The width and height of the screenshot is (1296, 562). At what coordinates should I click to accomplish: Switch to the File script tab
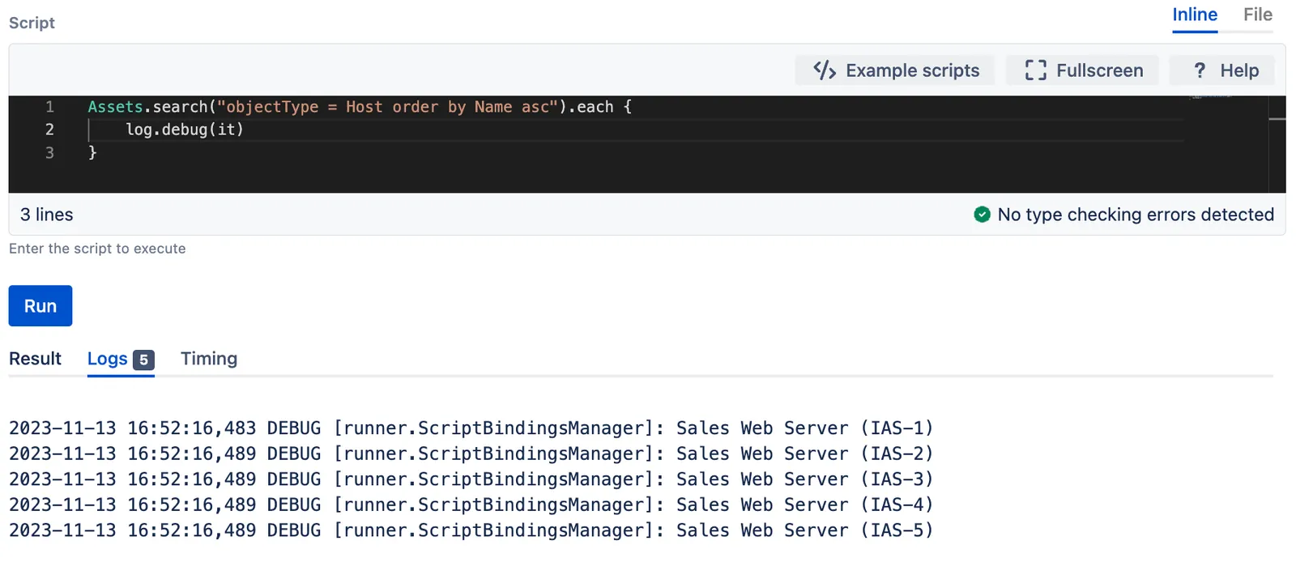[x=1258, y=15]
